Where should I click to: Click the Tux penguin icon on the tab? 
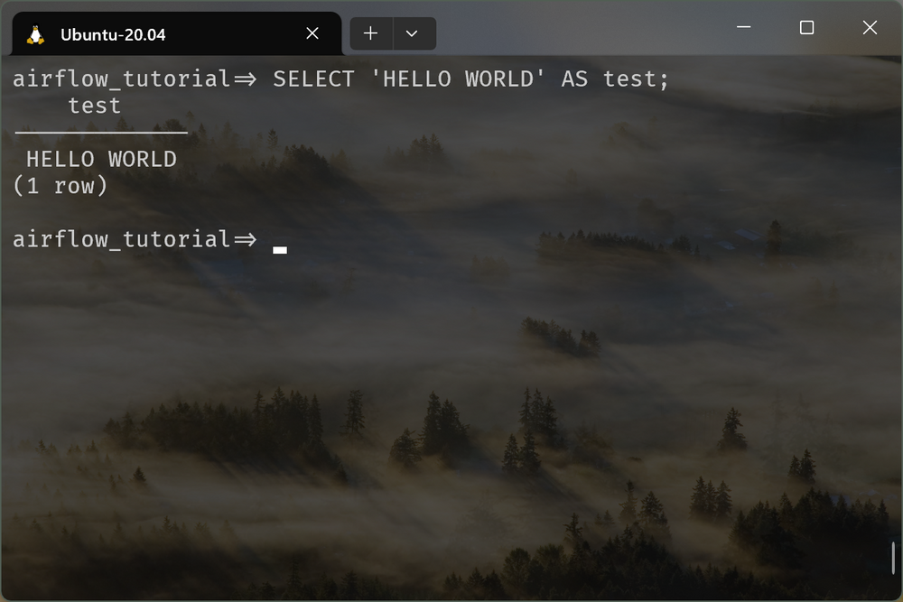[35, 32]
